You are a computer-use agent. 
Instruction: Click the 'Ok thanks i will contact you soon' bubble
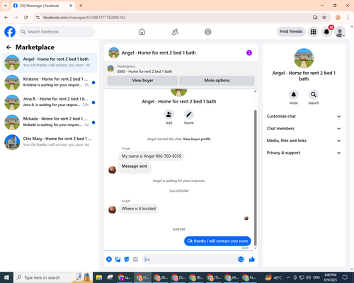(217, 241)
